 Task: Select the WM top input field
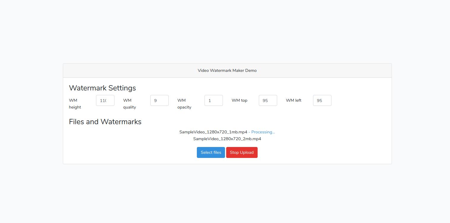click(x=268, y=101)
